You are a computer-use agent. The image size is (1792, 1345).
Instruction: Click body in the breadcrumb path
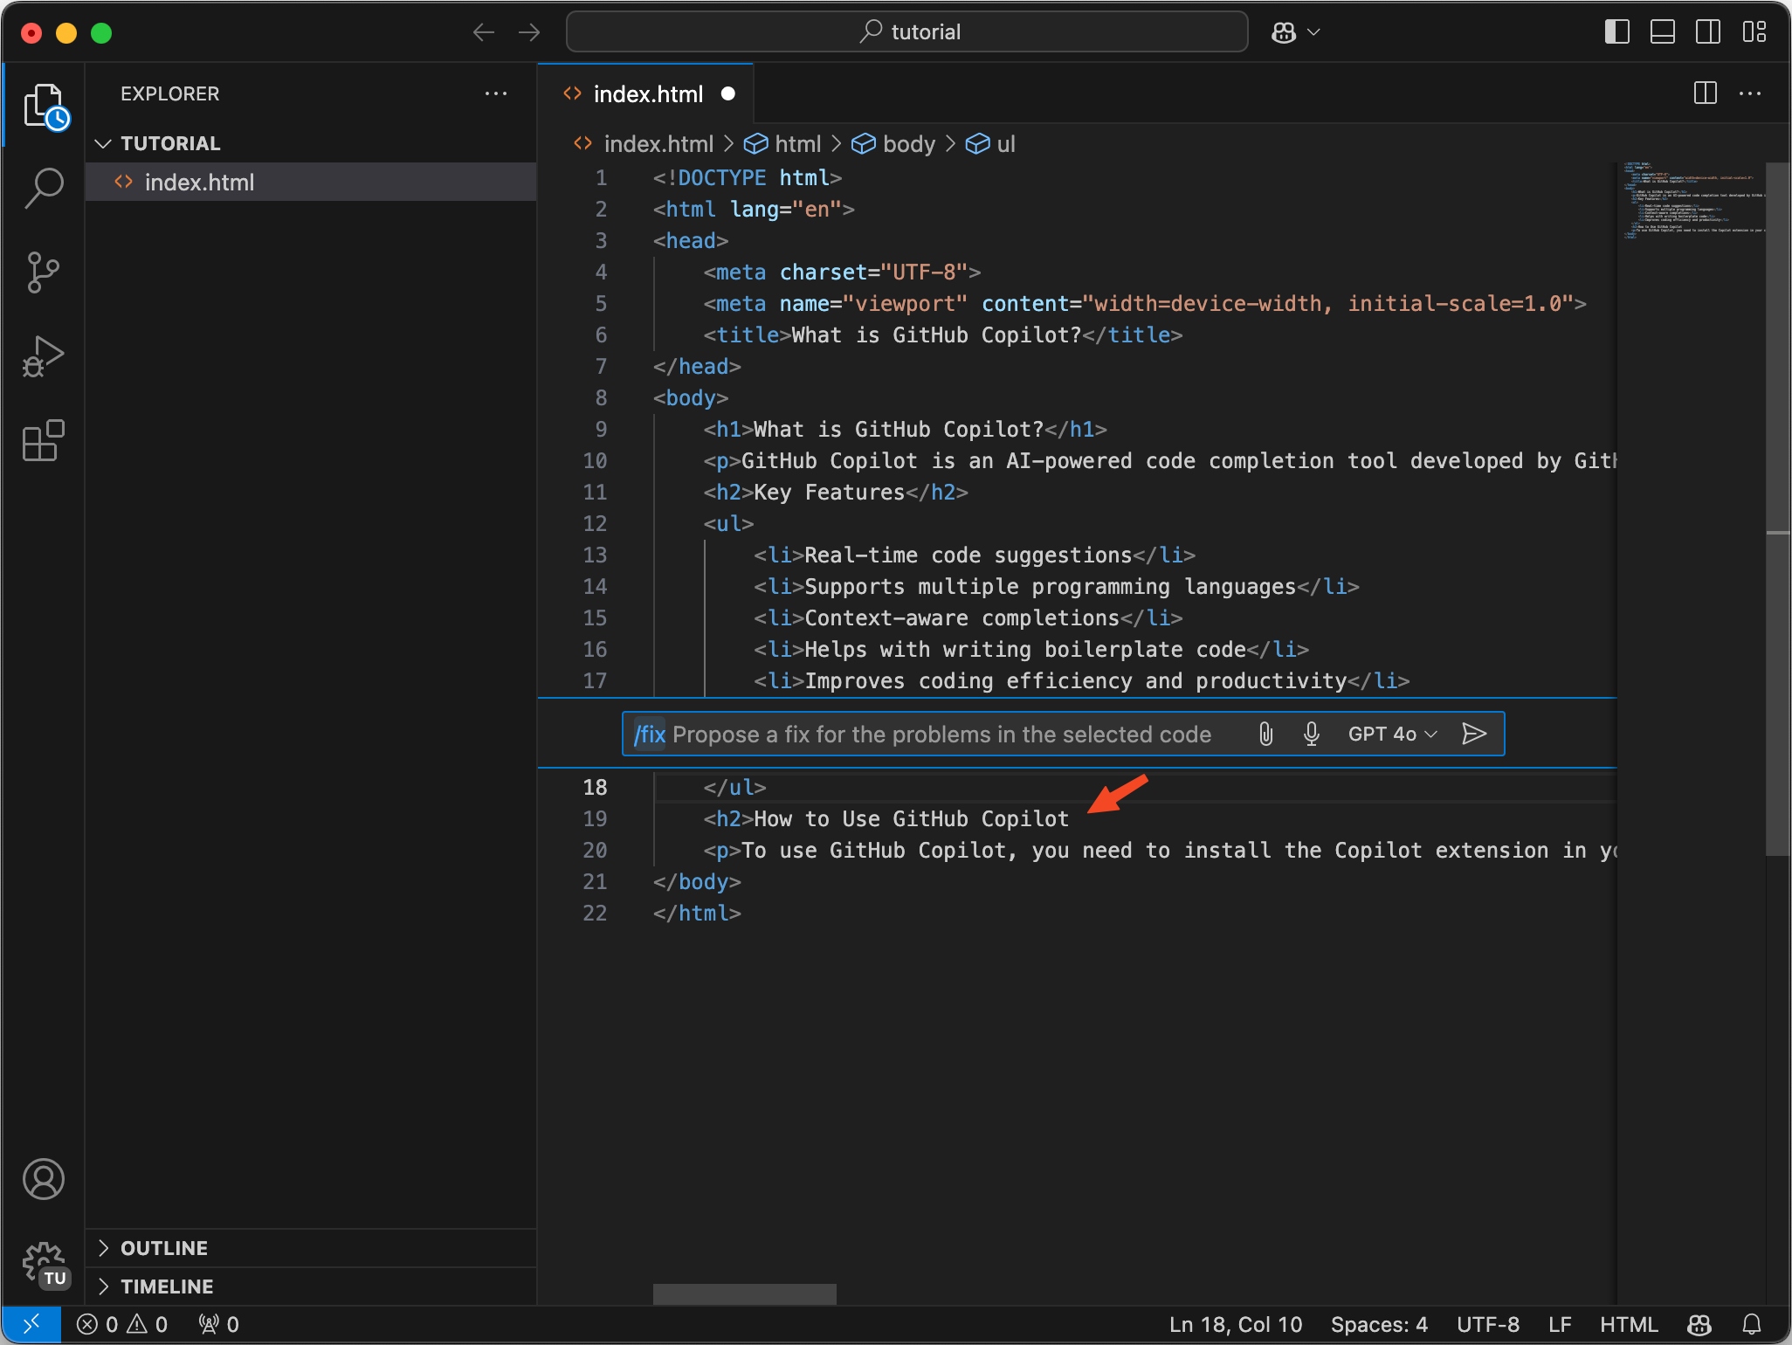[x=907, y=144]
